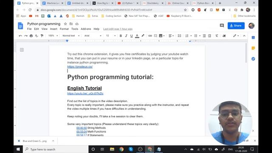This screenshot has height=153, width=272.
Task: Open the Tools menu
Action: [x=75, y=29]
